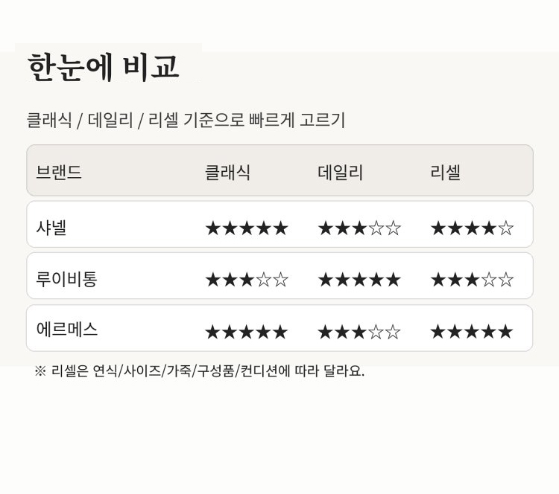Click 에르메스's 데일리 star rating
This screenshot has width=559, height=494.
tap(359, 332)
